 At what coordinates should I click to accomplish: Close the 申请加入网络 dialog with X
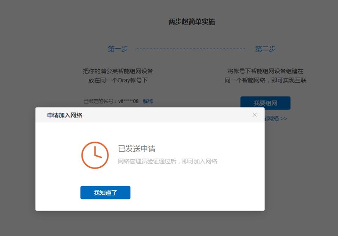pyautogui.click(x=255, y=115)
